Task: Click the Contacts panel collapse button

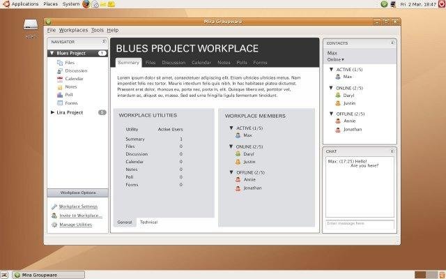Action: pyautogui.click(x=392, y=43)
